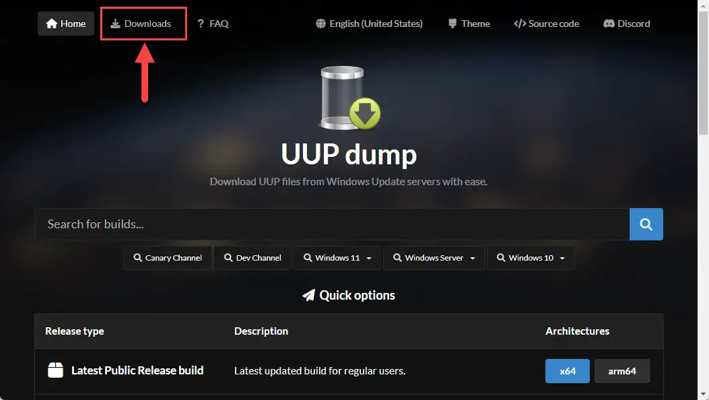Viewport: 709px width, 400px height.
Task: Click the Architectures column header
Action: [577, 331]
